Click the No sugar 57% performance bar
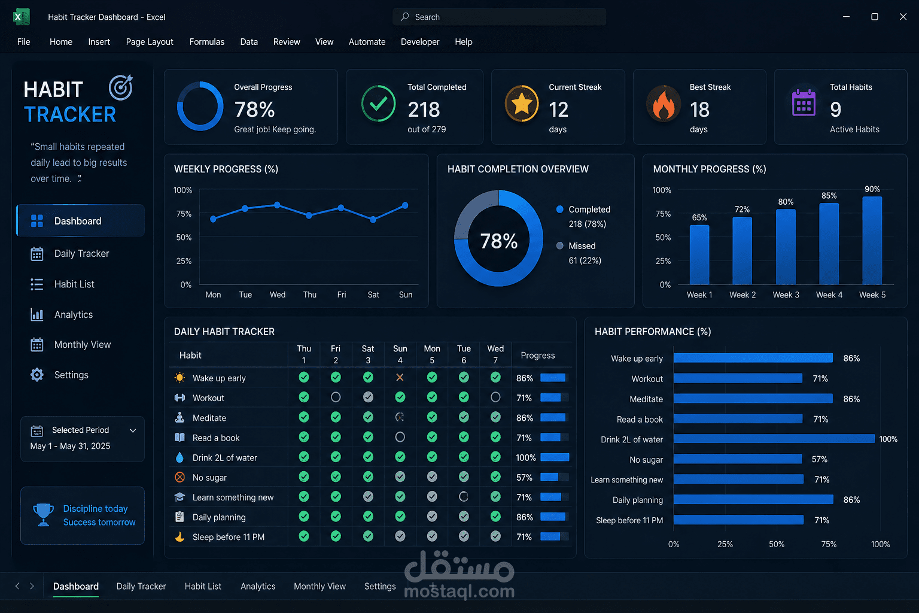Screen dimensions: 919x613 [x=738, y=459]
